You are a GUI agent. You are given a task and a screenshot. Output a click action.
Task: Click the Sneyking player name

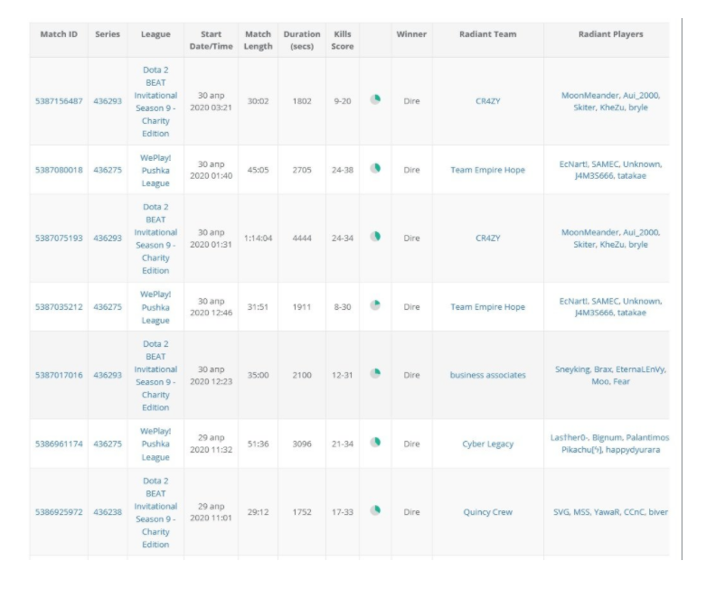pyautogui.click(x=572, y=369)
